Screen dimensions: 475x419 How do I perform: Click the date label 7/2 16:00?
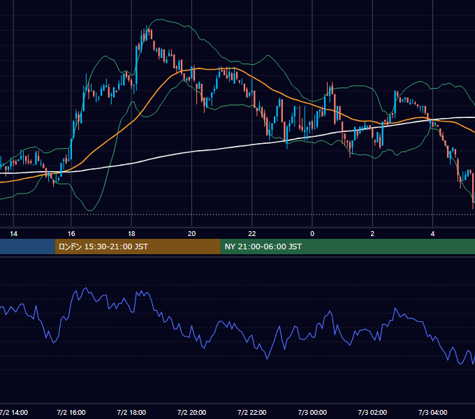pos(71,412)
